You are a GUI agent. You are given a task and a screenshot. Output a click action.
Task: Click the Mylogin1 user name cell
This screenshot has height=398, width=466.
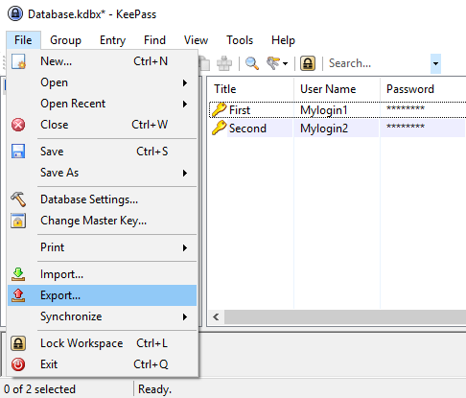[324, 110]
